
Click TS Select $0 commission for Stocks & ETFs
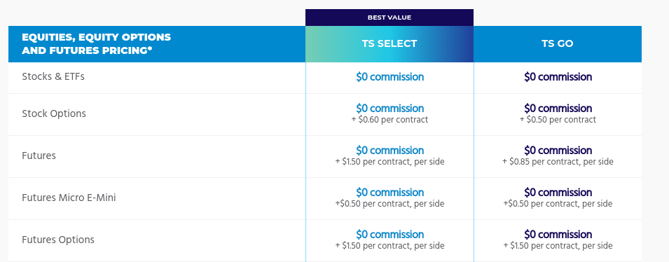[x=390, y=77]
